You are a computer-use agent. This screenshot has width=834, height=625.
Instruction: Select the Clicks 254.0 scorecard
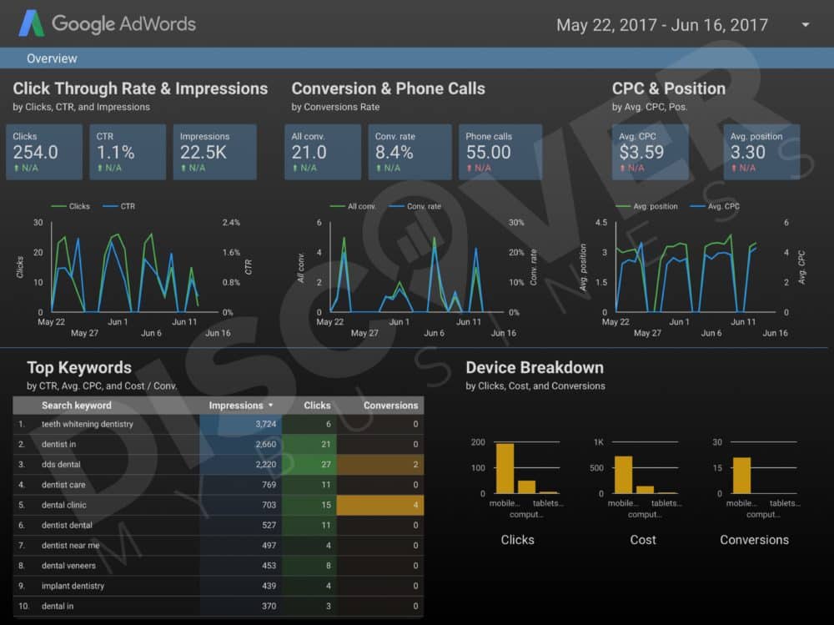click(x=44, y=152)
